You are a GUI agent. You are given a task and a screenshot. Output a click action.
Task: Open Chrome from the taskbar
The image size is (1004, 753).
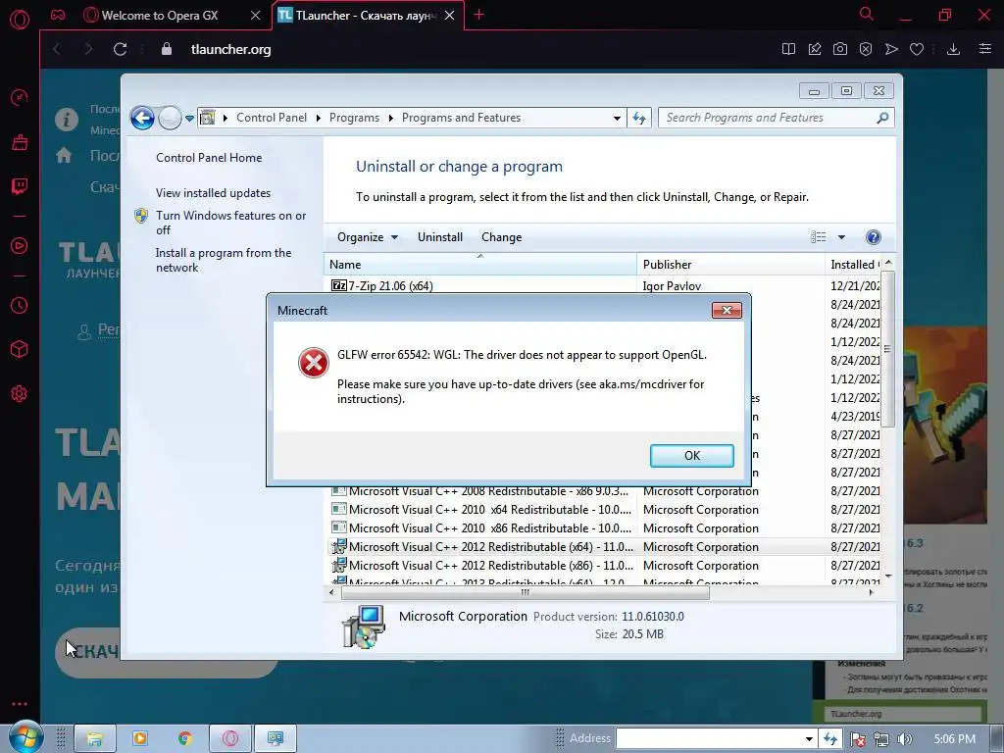(185, 738)
